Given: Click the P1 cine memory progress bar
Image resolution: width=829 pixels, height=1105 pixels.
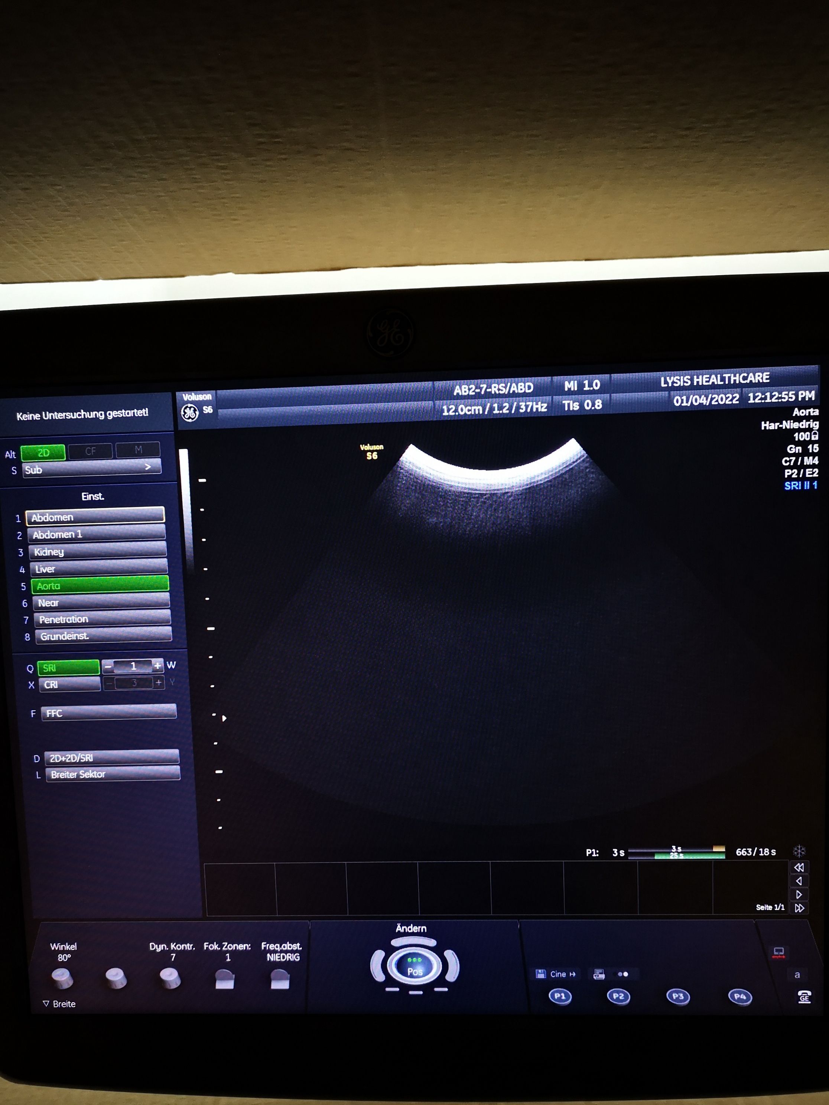Looking at the screenshot, I should click(676, 852).
